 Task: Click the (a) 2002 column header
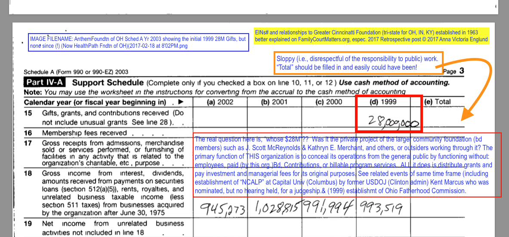[x=220, y=102]
